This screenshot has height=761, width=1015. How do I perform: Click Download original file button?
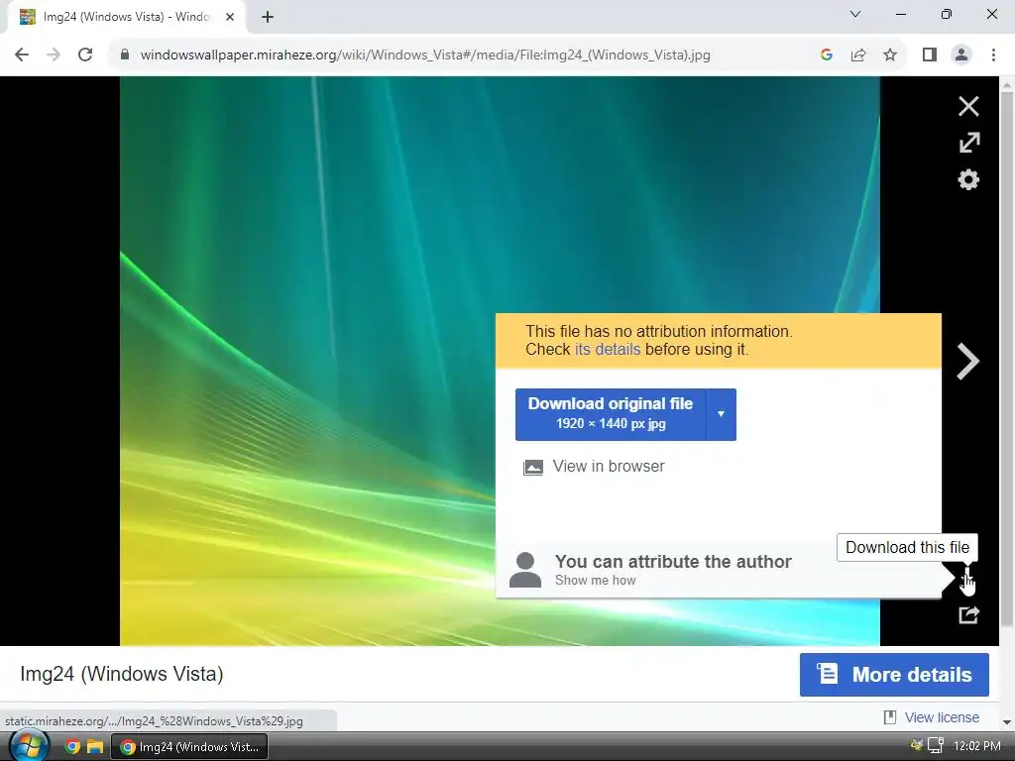pyautogui.click(x=611, y=414)
